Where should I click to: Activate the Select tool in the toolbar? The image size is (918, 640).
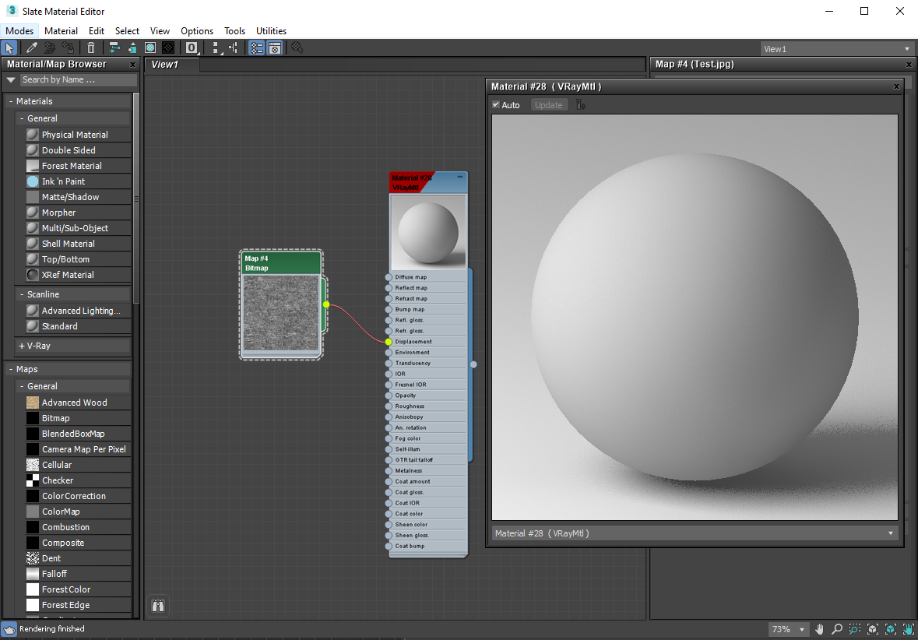(x=9, y=47)
